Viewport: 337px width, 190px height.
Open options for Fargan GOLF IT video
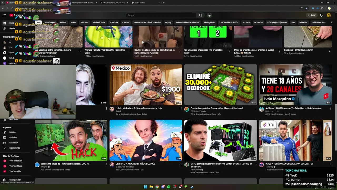[x=106, y=164]
